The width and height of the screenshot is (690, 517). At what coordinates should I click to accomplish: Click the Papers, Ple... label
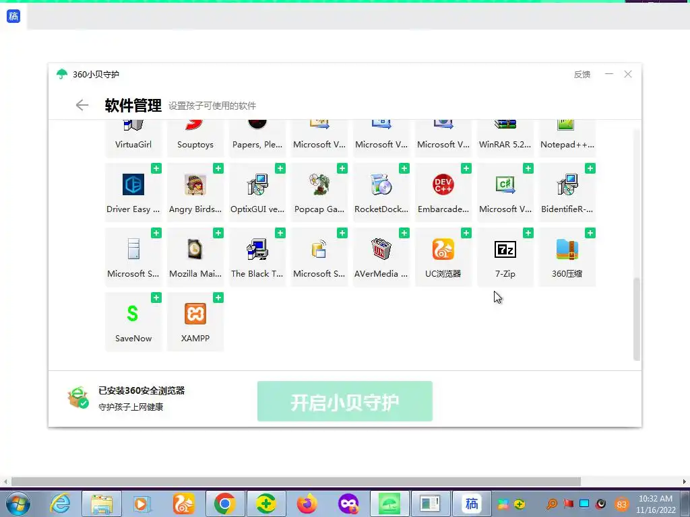click(x=257, y=144)
